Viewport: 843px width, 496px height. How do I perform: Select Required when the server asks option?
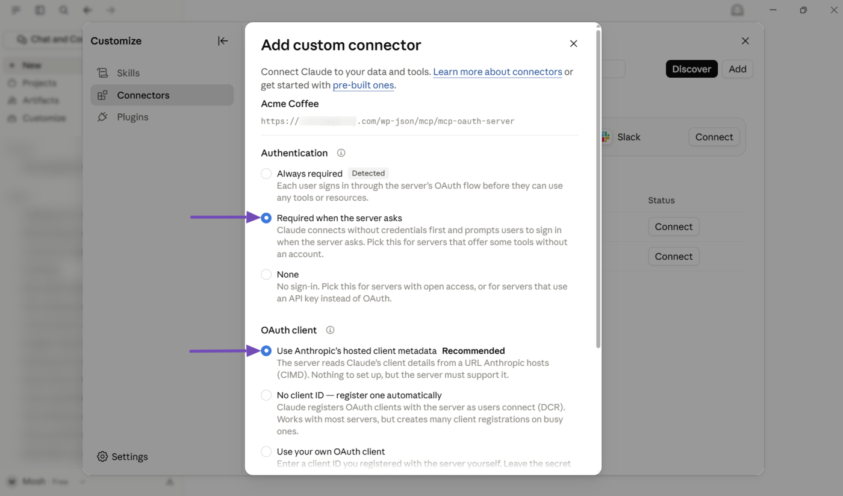[x=266, y=218]
